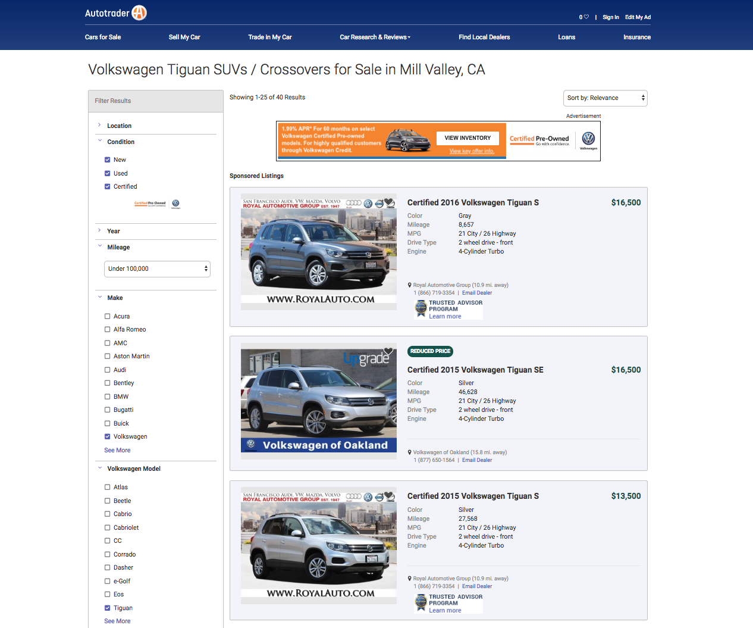Open Certified 2015 Volkswagen Tiguan SE title
Viewport: 753px width, 628px height.
[475, 370]
